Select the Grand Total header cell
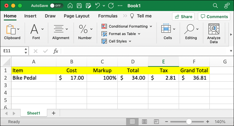 coord(194,70)
